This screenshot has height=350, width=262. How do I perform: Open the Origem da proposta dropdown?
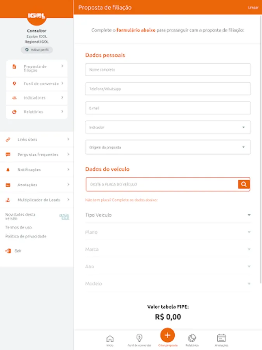pos(168,147)
